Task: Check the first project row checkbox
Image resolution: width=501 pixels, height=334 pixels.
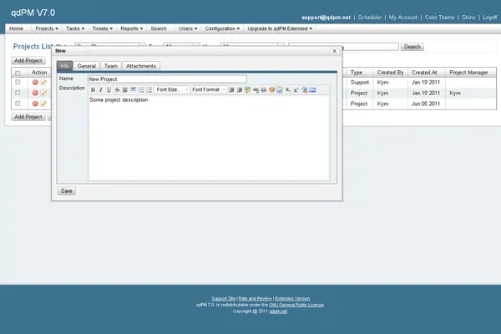Action: [18, 82]
